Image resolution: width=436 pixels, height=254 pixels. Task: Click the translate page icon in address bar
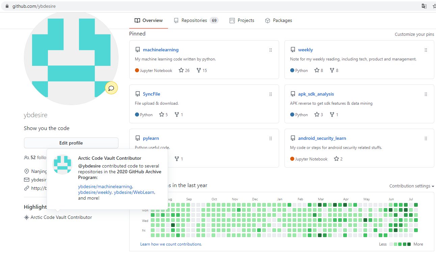424,6
